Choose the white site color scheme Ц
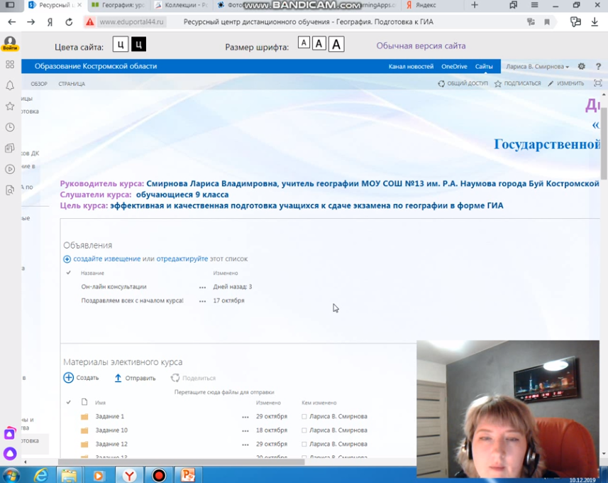The height and width of the screenshot is (483, 608). pos(121,44)
